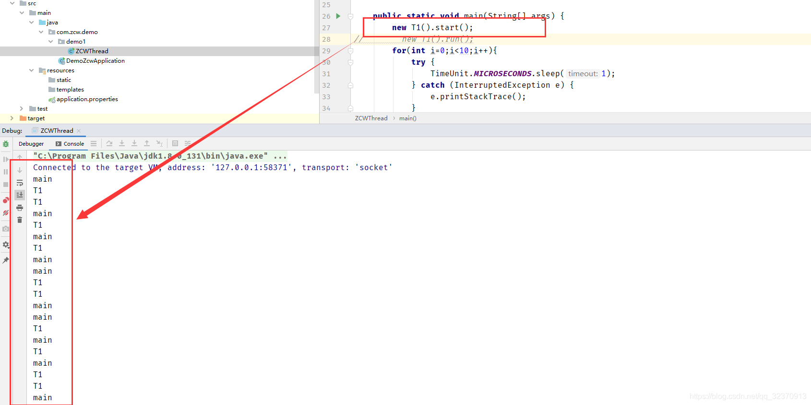Click the thread dump camera icon

pos(6,229)
